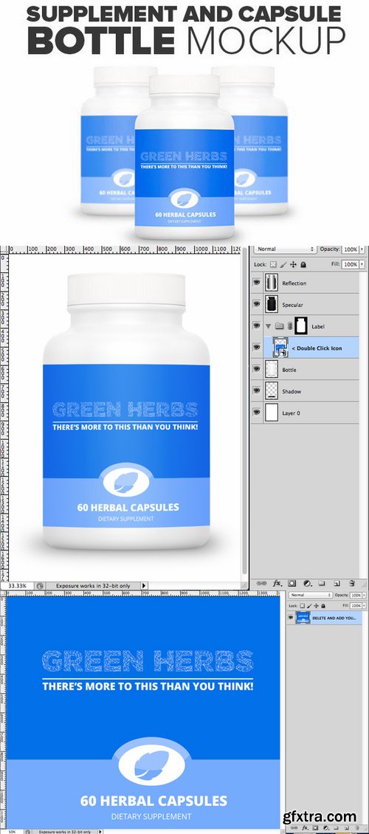The image size is (369, 834).
Task: Create a new group in the bottle mockup panel
Action: 322,584
